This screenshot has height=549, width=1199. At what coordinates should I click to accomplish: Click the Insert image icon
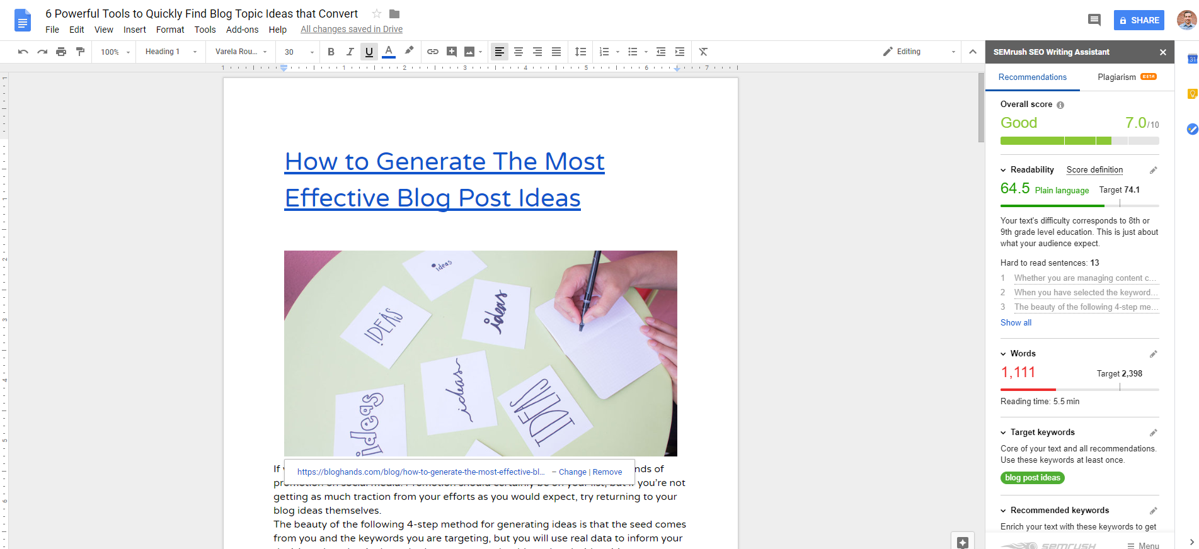[469, 52]
